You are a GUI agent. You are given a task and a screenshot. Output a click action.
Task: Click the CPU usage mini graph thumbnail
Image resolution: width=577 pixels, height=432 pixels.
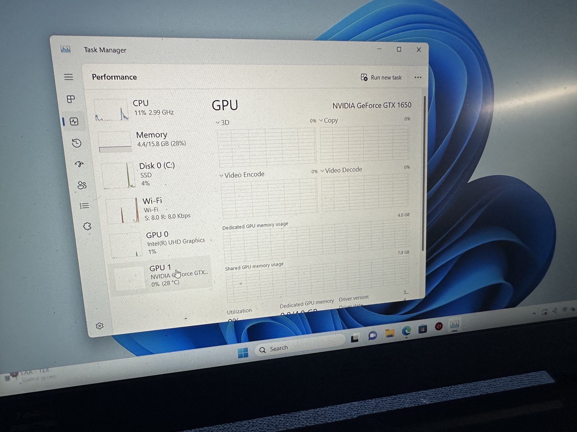(x=111, y=110)
